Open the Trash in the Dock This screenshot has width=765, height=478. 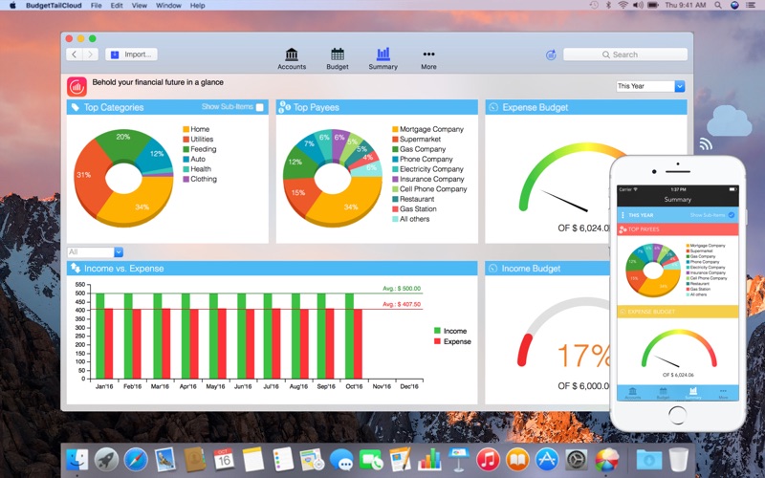(x=679, y=460)
